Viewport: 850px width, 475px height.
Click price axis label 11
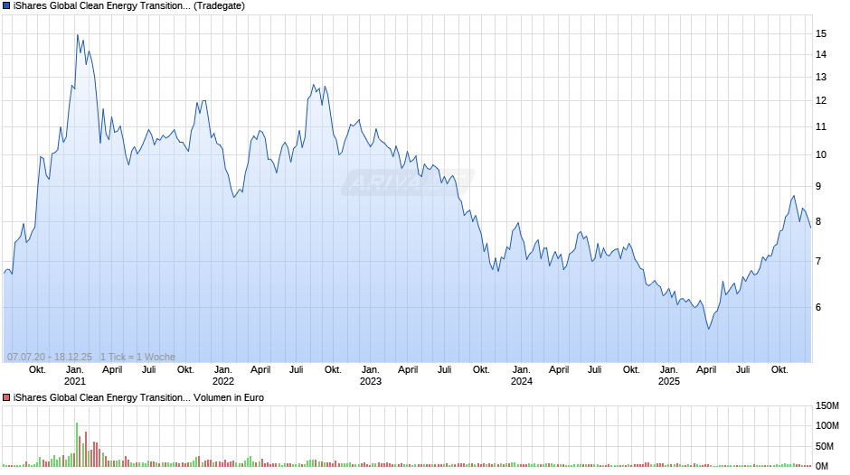click(x=821, y=126)
